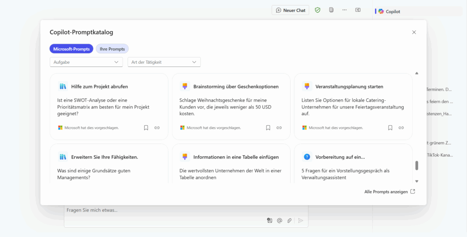Select the Erweitern Sie Ihre Fähigkeiten prompt

pos(109,164)
